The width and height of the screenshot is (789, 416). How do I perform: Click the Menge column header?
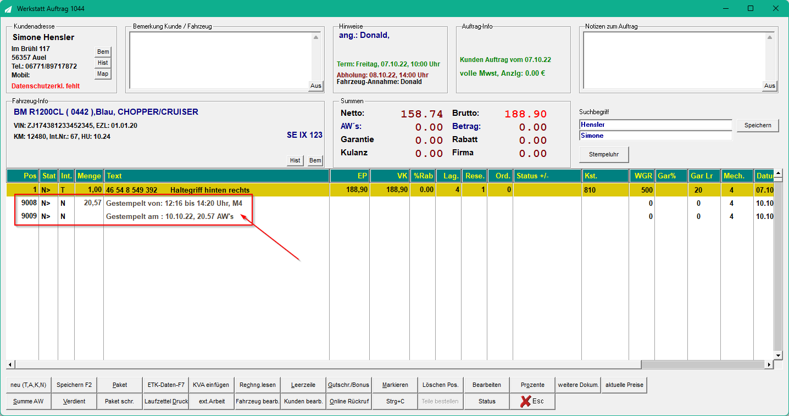point(89,176)
